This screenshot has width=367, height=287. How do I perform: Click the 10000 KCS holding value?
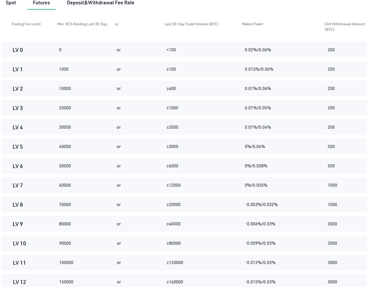tap(65, 89)
